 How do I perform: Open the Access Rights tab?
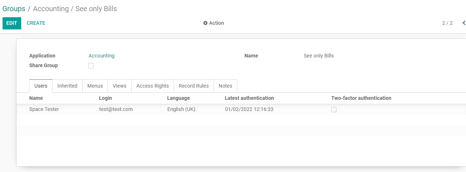click(x=152, y=86)
